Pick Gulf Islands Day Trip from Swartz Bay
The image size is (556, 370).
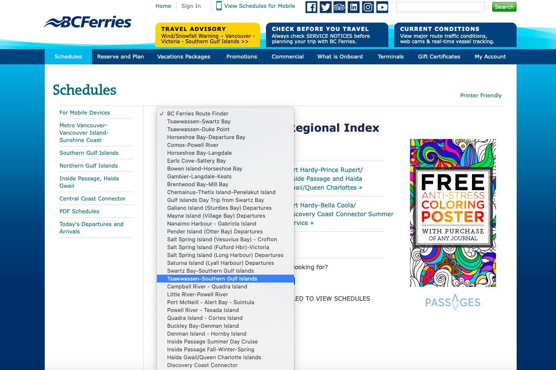pyautogui.click(x=226, y=200)
